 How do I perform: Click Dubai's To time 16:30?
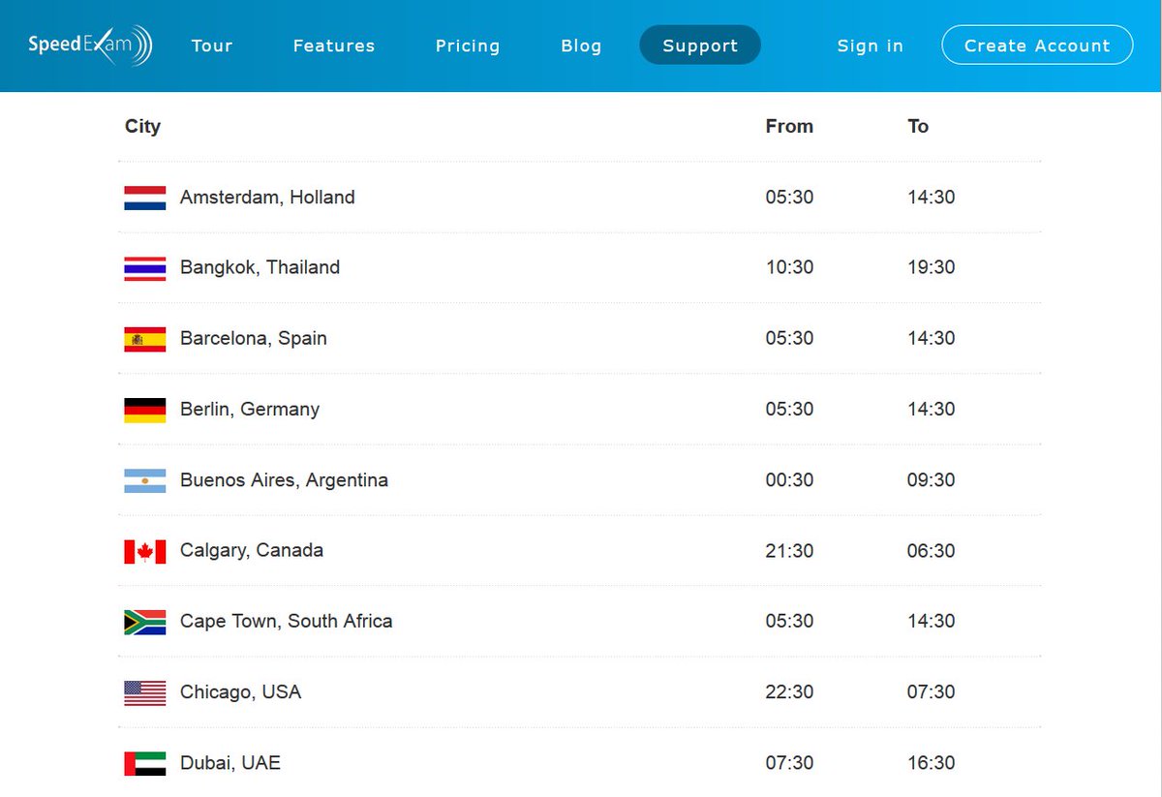click(932, 762)
